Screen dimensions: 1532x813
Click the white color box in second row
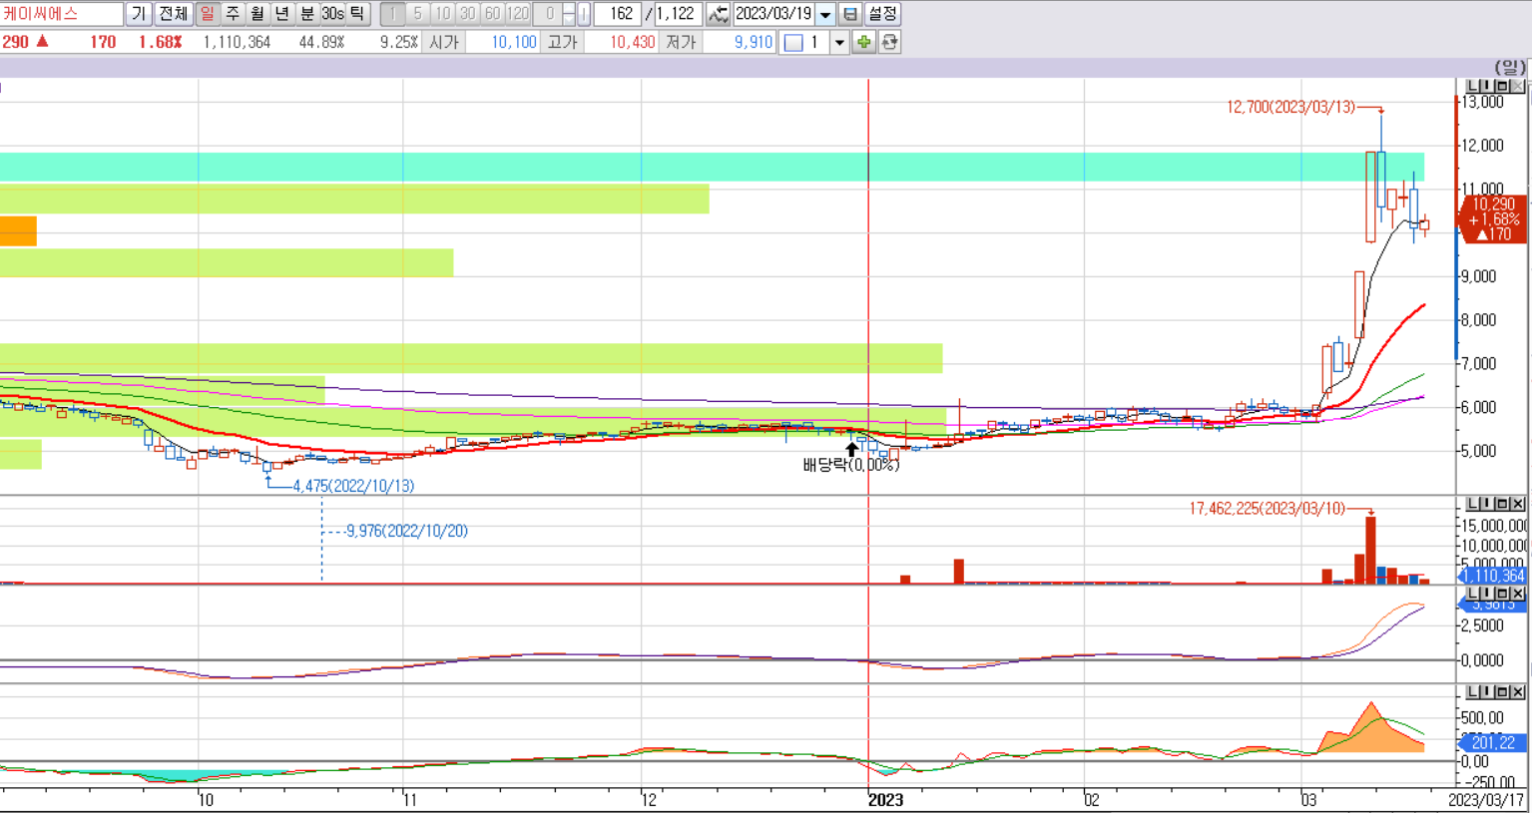pos(793,43)
